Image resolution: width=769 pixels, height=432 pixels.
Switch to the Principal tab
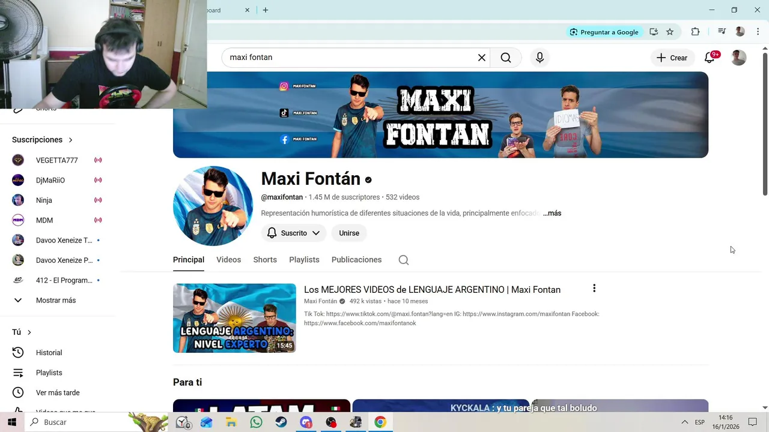coord(189,260)
